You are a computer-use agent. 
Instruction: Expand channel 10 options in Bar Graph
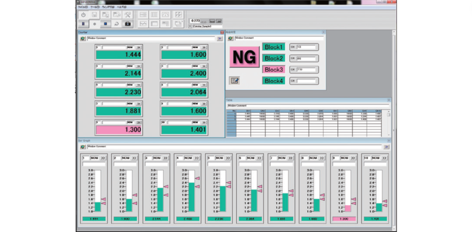[x=384, y=158]
